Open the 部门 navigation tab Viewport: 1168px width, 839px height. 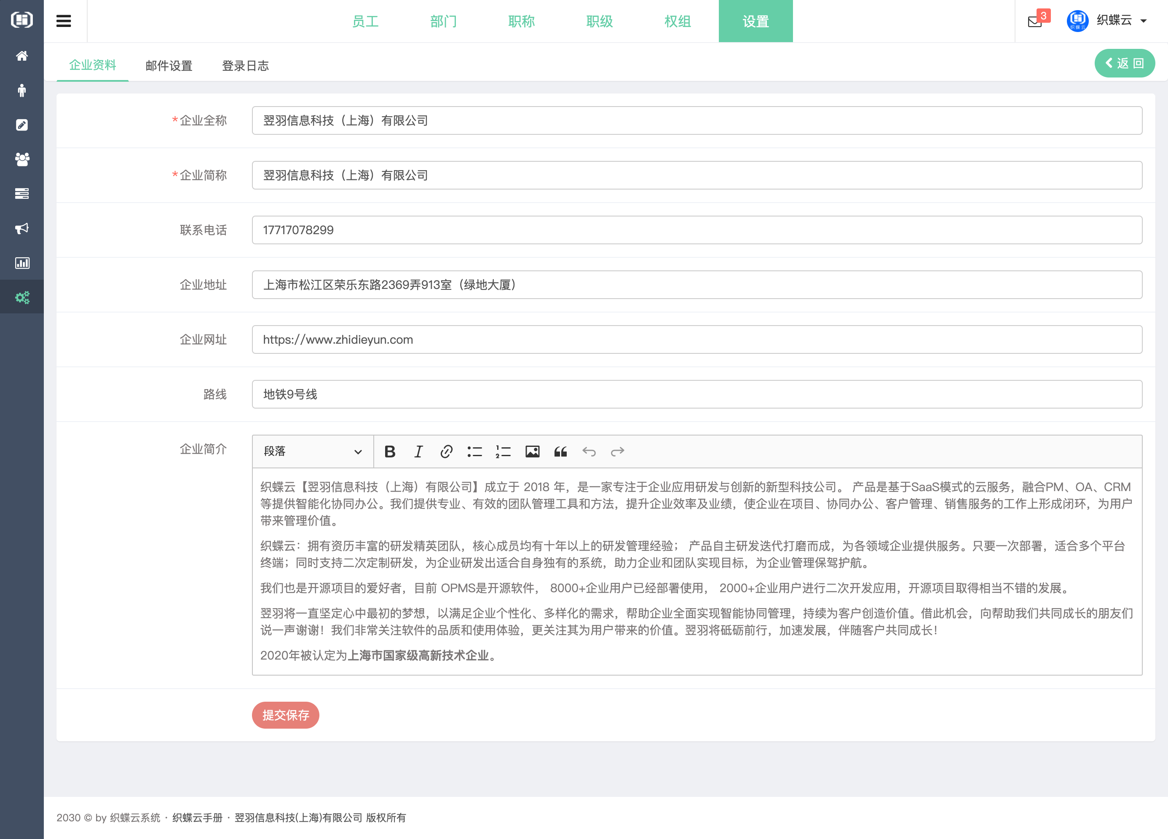[x=443, y=21]
